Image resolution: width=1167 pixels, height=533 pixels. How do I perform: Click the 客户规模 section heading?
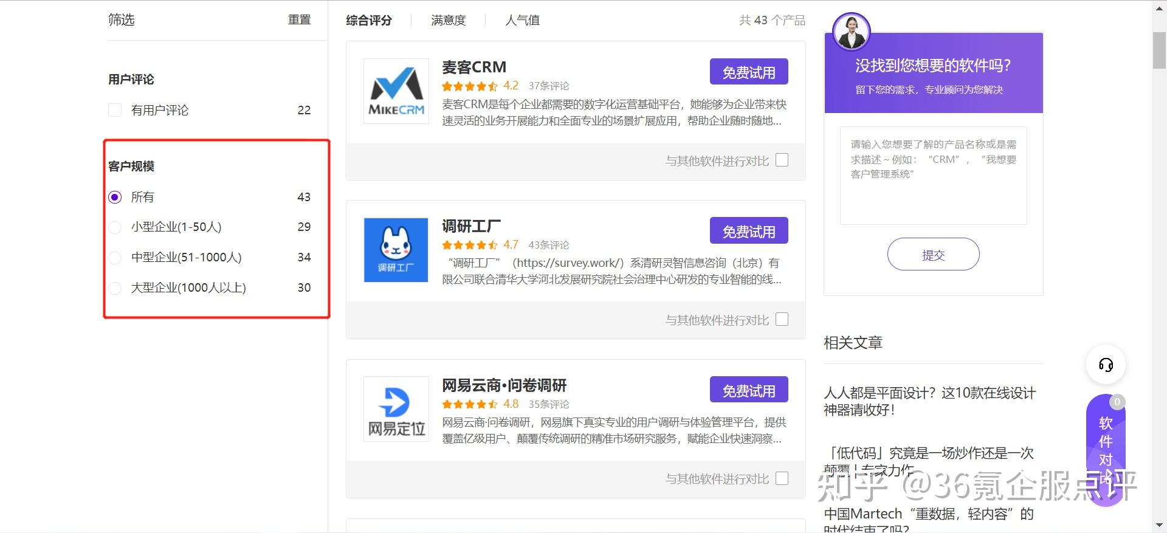tap(131, 167)
